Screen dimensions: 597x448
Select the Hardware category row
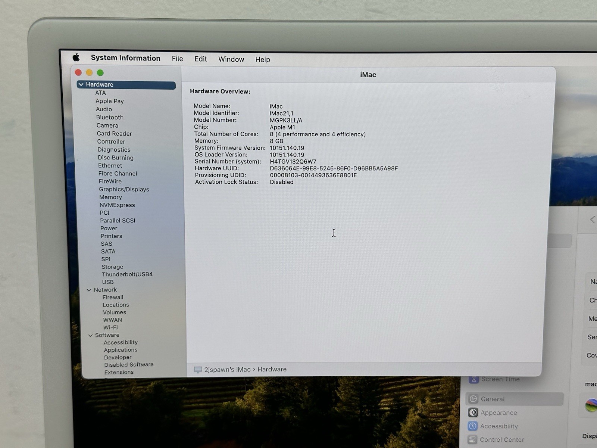[x=126, y=85]
